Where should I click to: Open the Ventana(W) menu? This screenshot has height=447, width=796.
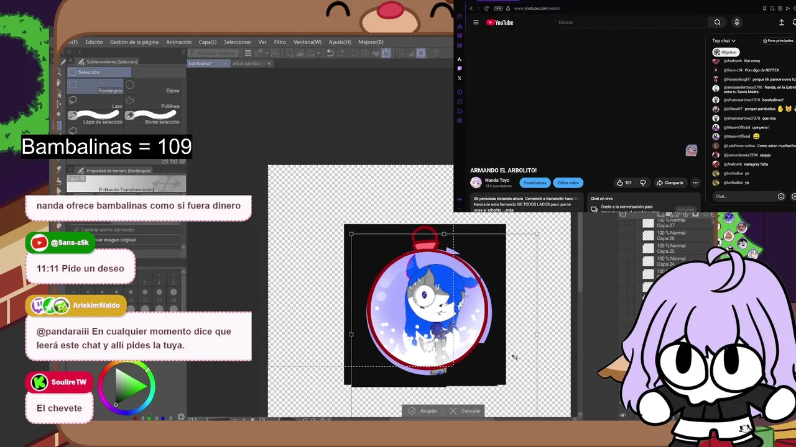tap(307, 42)
